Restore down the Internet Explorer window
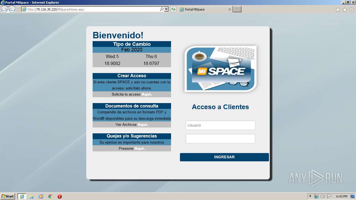This screenshot has width=356, height=200. 348,2
